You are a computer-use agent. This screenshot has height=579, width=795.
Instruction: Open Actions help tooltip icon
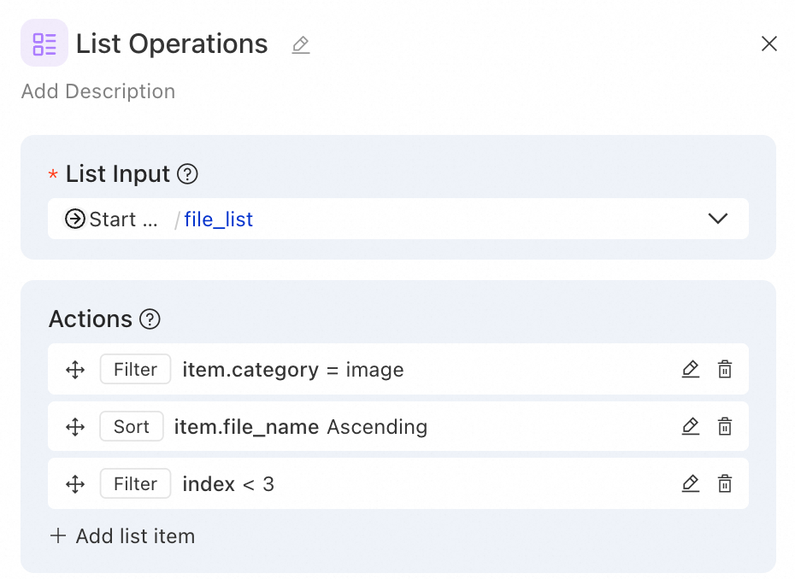(x=150, y=319)
